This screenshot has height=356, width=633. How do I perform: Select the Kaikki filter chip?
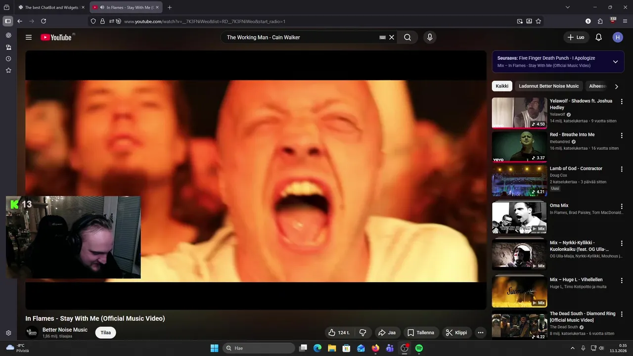[502, 86]
